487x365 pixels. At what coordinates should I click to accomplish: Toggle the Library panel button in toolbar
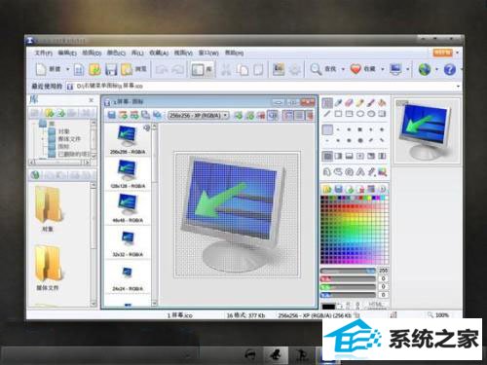202,69
